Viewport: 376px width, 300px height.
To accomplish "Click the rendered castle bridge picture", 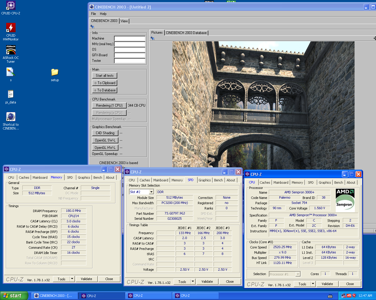I will click(263, 105).
